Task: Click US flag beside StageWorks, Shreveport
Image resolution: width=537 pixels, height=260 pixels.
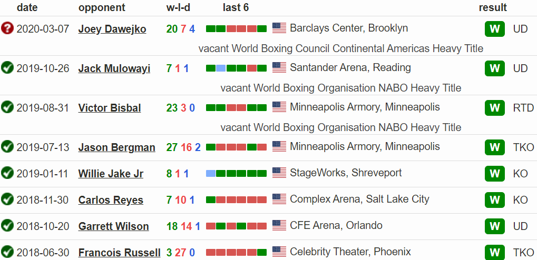Action: coord(279,173)
